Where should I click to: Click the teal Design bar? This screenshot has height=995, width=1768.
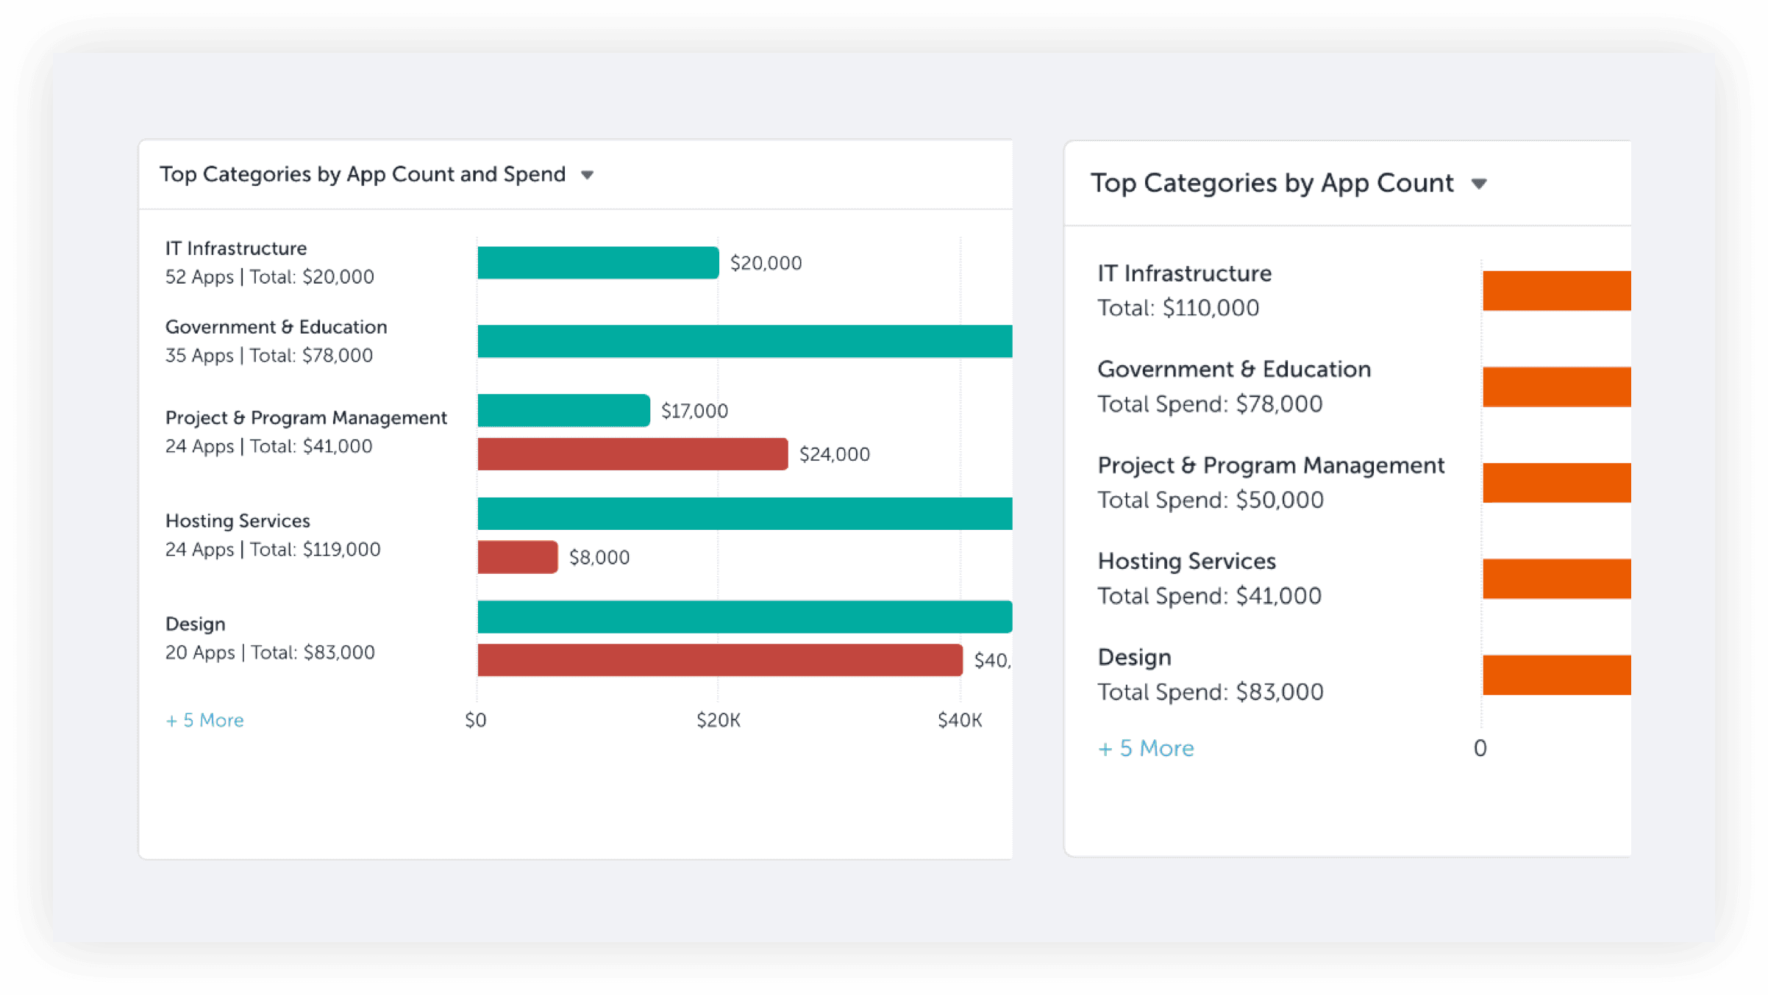point(744,617)
